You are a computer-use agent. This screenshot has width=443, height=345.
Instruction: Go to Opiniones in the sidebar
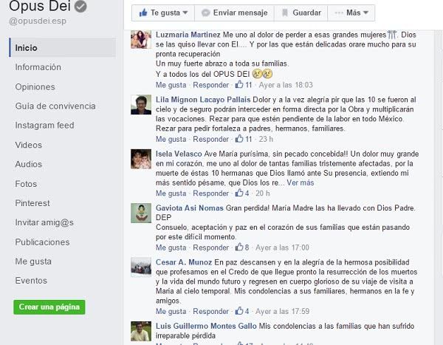coord(35,87)
